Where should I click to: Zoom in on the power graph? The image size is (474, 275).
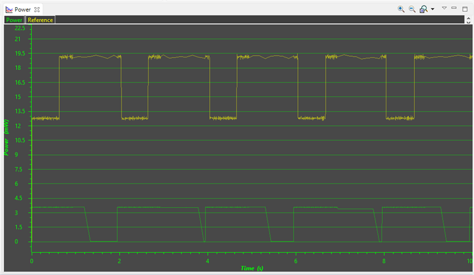[x=401, y=9]
